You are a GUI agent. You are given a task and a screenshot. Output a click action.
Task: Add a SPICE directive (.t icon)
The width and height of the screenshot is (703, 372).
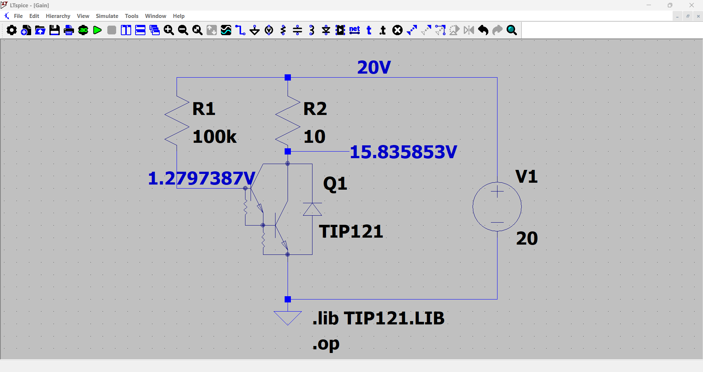pos(383,30)
